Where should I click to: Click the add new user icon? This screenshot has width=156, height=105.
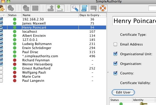coord(3,8)
